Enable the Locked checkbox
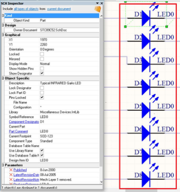180x192 pixels. coord(42,54)
